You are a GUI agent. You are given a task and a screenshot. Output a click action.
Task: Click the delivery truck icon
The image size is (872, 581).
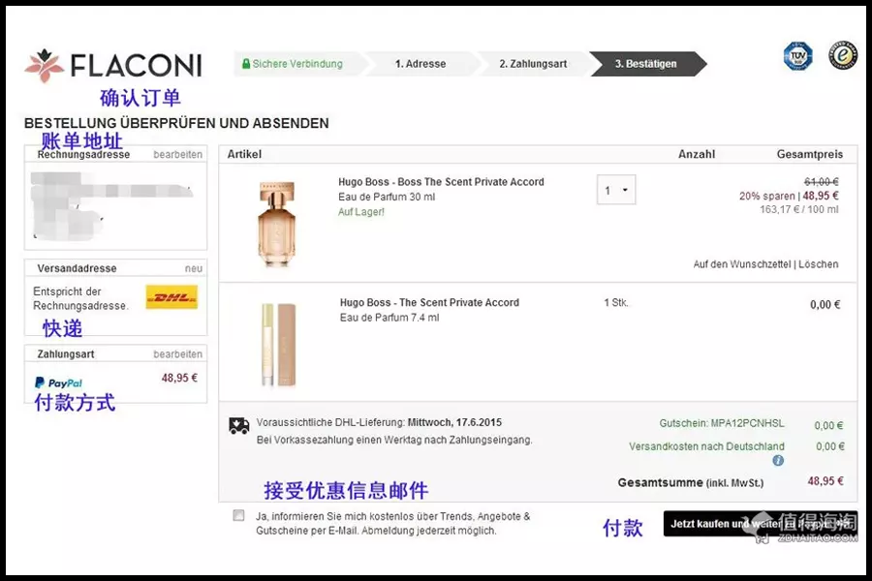pos(238,426)
